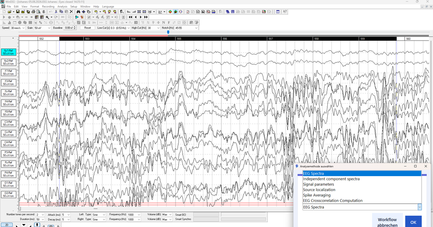Click the highlighted map with magnifier icon
This screenshot has width=433, height=227.
[175, 11]
